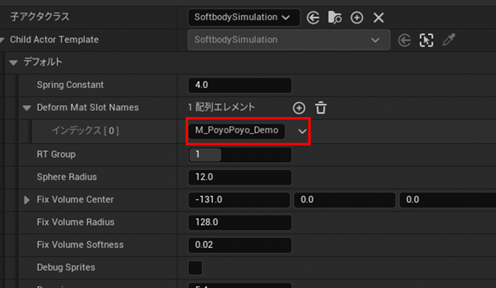Enable the Debug Sprites checkbox
The height and width of the screenshot is (288, 496).
[195, 267]
